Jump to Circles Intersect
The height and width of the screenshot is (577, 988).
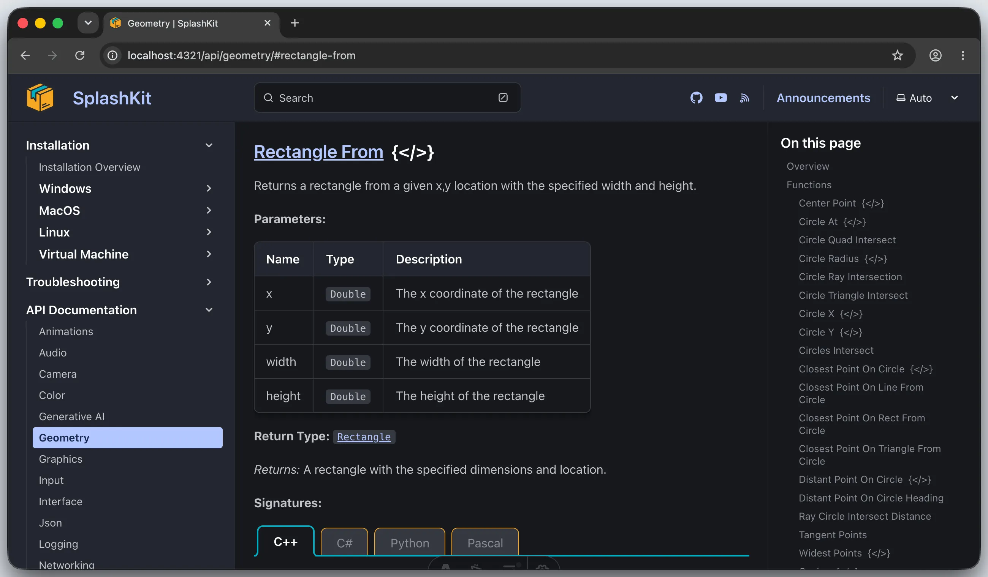click(836, 351)
